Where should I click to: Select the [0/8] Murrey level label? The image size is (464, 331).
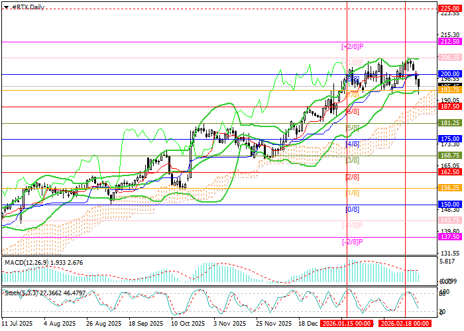point(353,209)
